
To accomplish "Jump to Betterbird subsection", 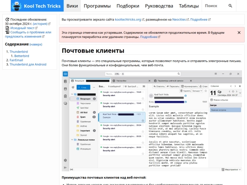I will 21,56.
